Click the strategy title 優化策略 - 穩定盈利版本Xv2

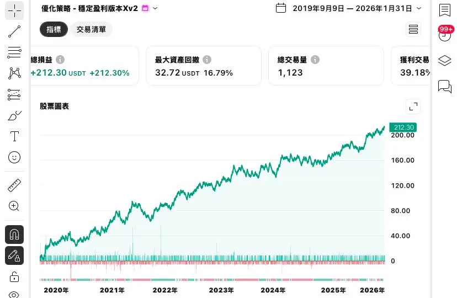click(x=89, y=8)
